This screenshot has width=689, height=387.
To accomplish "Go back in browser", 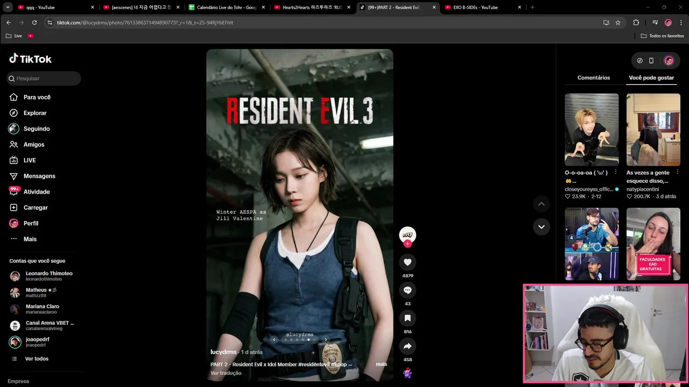I will (9, 23).
